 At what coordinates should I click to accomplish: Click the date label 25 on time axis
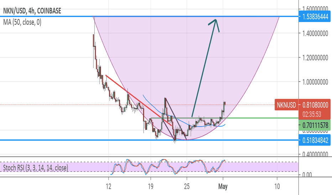tap(187, 186)
